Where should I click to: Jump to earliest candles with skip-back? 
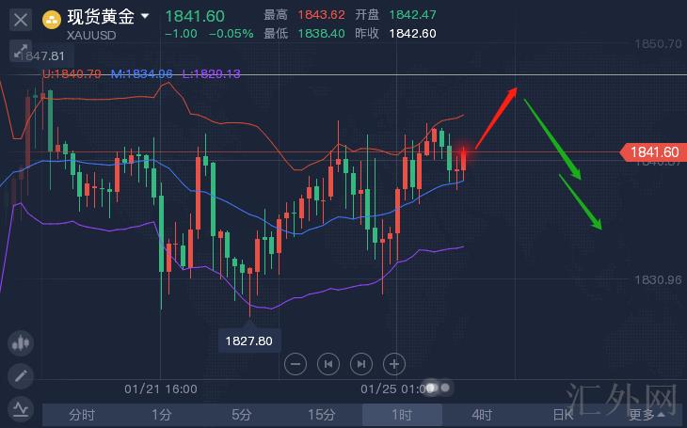328,363
